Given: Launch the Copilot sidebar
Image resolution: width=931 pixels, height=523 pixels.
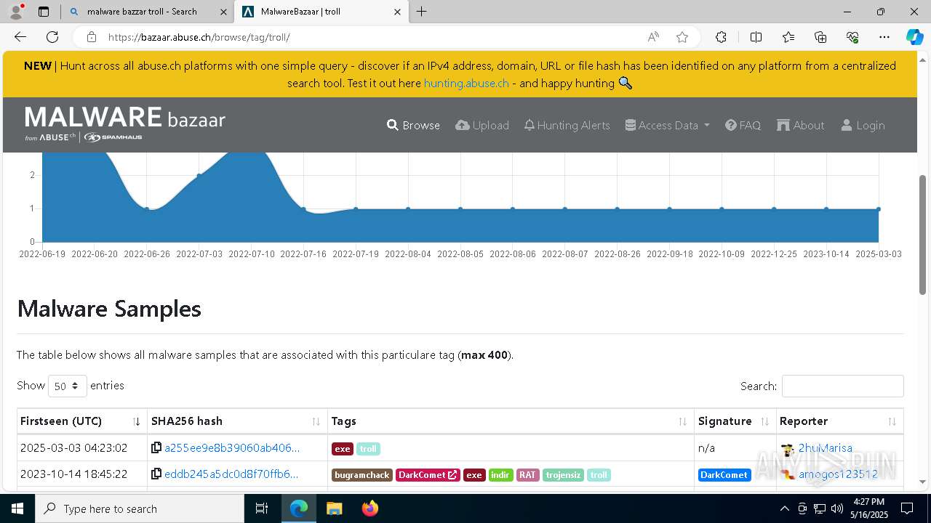Looking at the screenshot, I should coord(914,37).
